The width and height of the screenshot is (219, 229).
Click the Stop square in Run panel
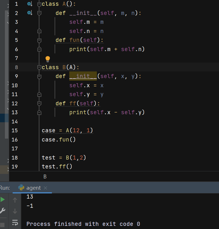pos(2,225)
